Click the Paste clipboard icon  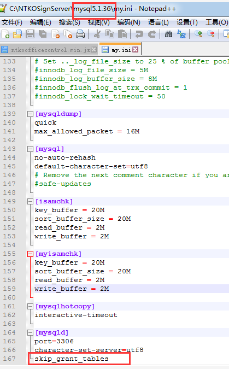click(x=122, y=34)
